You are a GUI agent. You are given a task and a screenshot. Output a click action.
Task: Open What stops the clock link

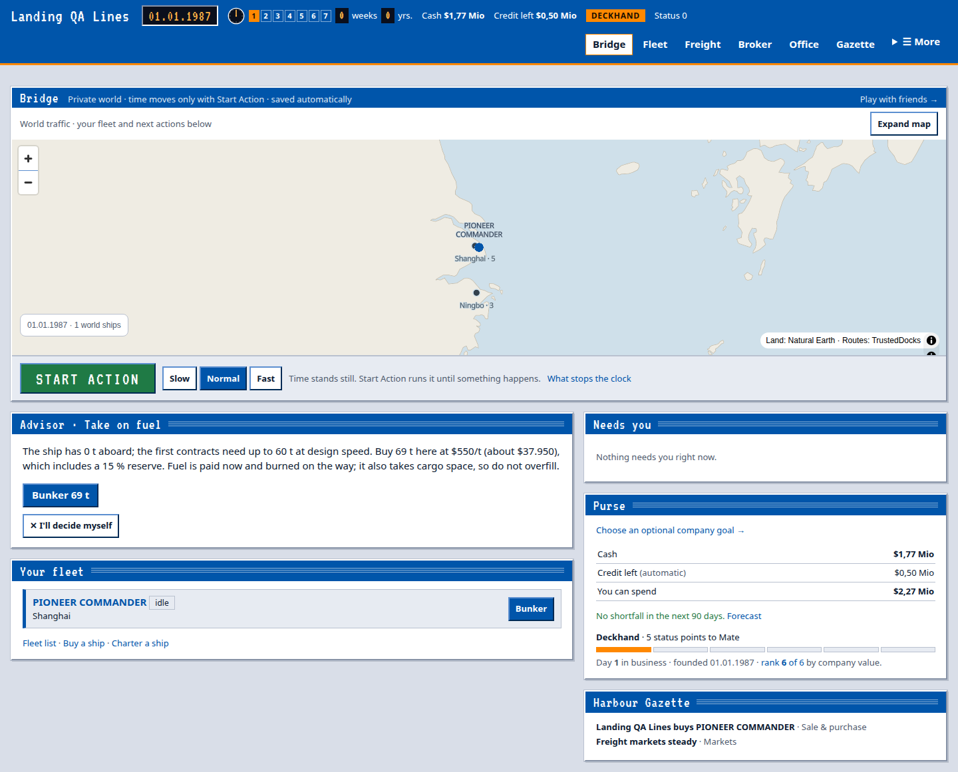(589, 379)
